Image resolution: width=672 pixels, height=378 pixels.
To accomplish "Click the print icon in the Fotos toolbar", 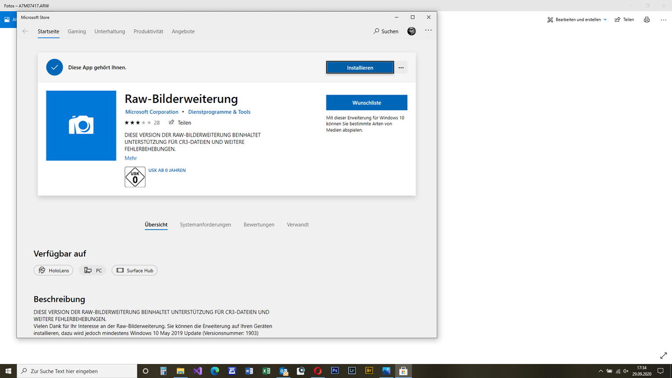I will 646,19.
